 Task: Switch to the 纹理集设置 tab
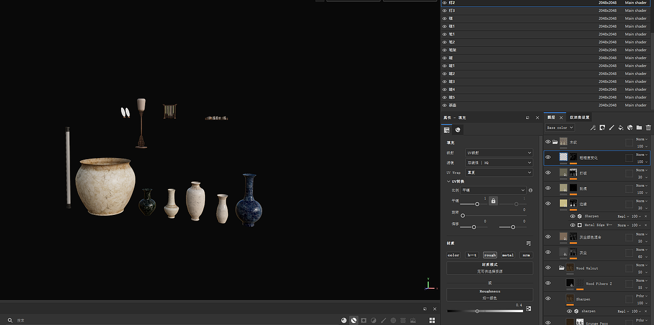click(580, 117)
